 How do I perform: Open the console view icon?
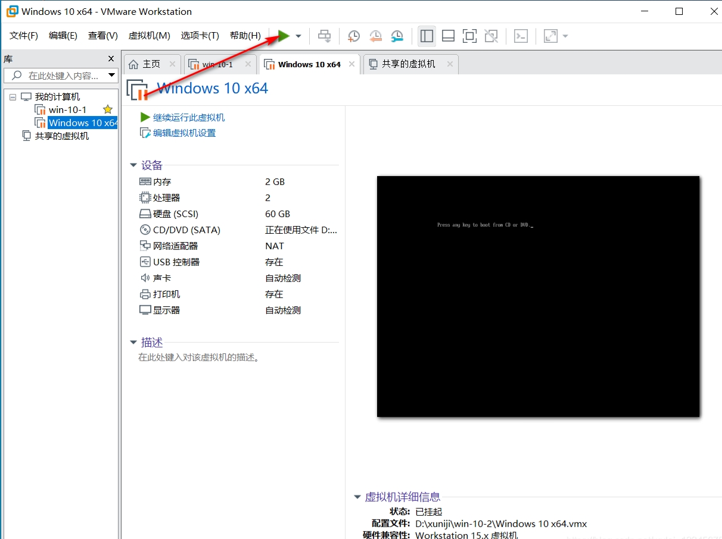point(521,36)
